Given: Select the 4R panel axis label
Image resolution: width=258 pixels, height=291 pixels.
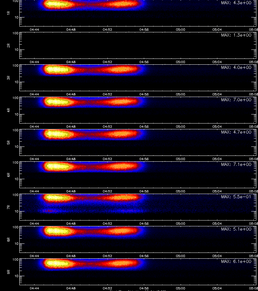Looking at the screenshot, I should click(x=8, y=110).
